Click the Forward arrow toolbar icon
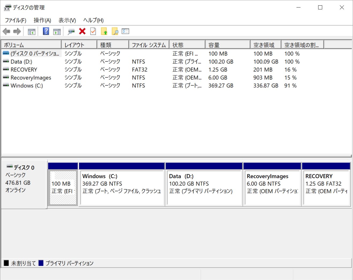The height and width of the screenshot is (280, 353). pos(17,32)
